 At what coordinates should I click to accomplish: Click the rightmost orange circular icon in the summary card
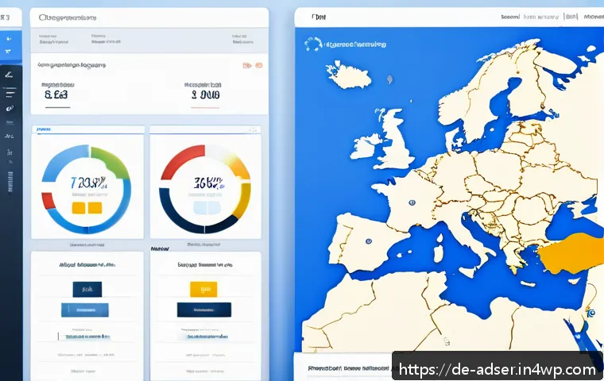pyautogui.click(x=259, y=65)
